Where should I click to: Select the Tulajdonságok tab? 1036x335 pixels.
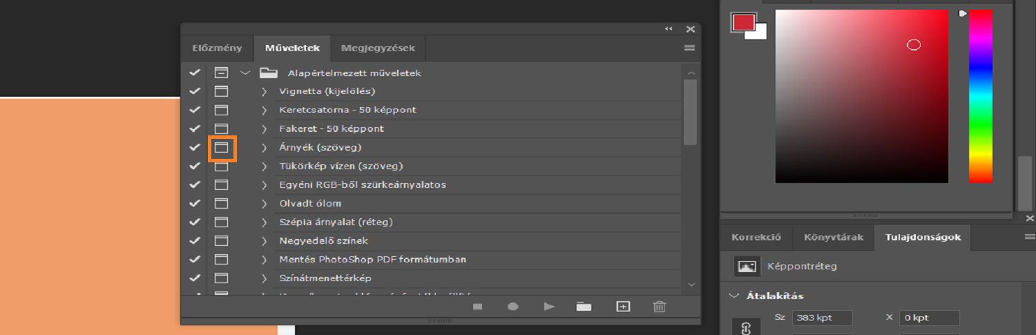coord(923,237)
